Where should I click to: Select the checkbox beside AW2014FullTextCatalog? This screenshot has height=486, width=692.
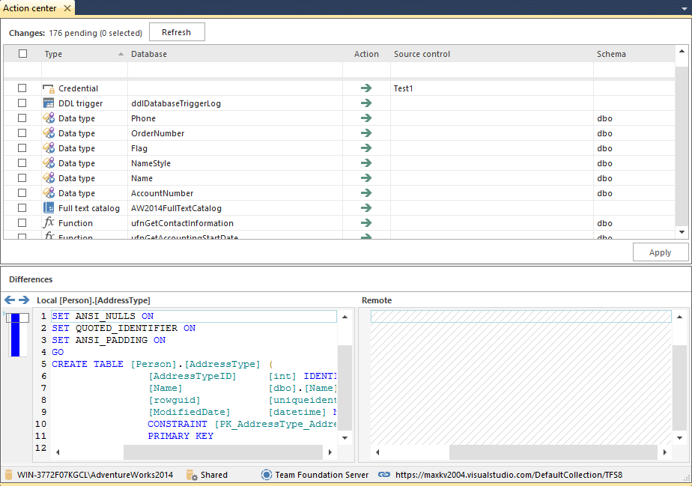(22, 207)
